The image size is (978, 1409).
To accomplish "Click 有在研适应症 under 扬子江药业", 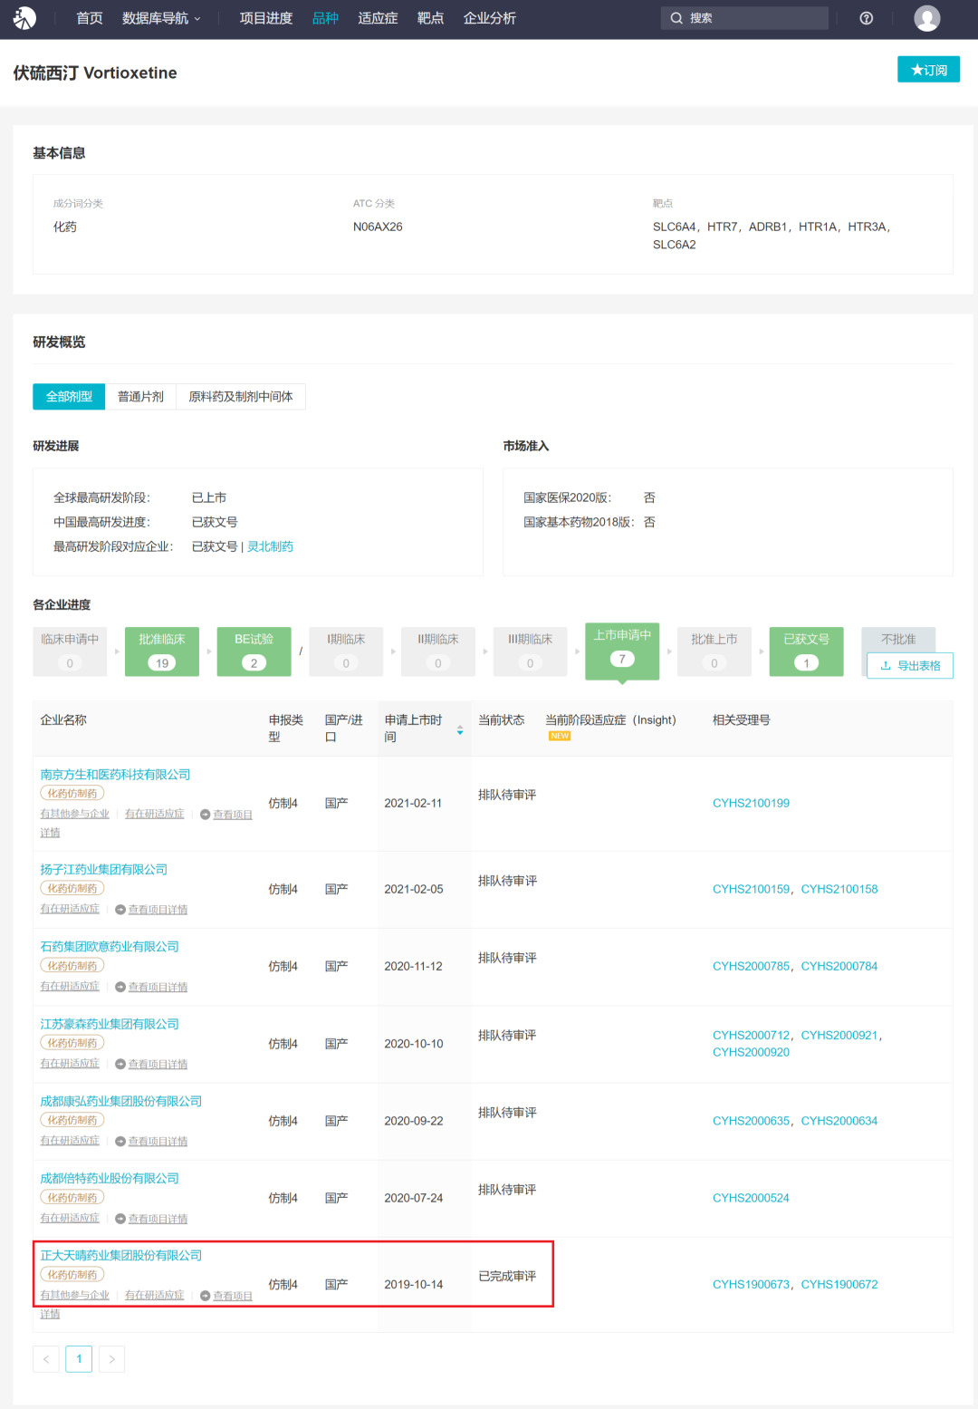I will click(70, 909).
